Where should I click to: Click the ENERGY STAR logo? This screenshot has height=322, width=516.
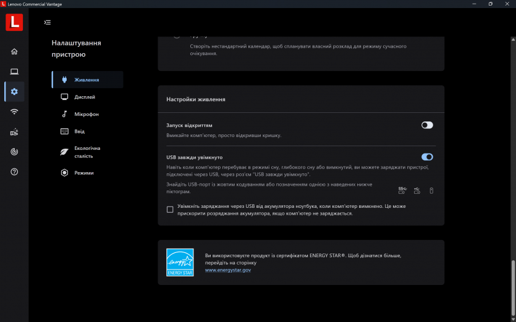click(x=180, y=262)
